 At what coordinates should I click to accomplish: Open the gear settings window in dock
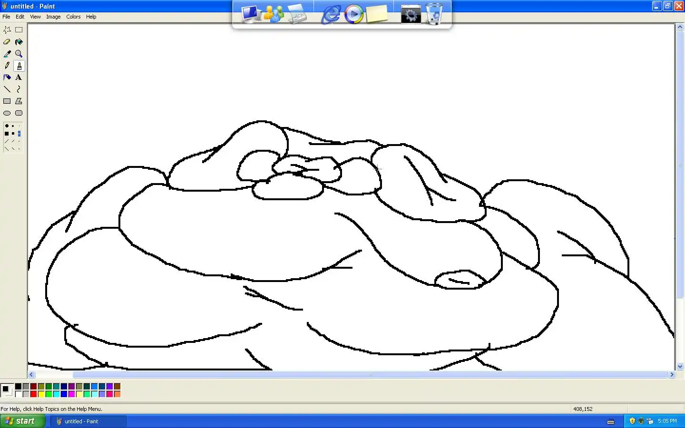pos(411,14)
